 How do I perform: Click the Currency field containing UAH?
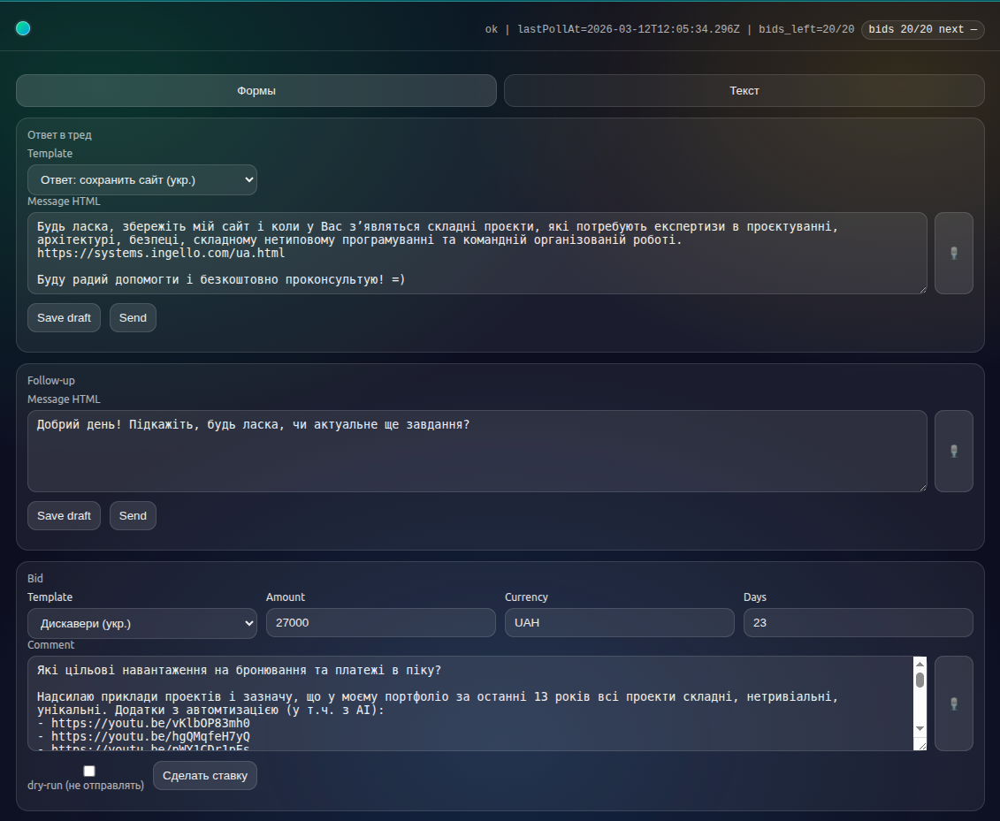[619, 623]
